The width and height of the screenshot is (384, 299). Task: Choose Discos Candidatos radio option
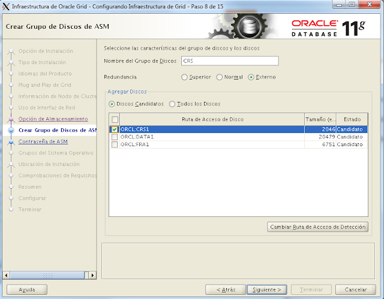[x=112, y=104]
